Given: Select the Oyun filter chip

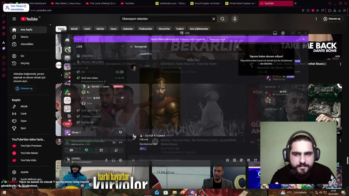Looking at the screenshot, I should coord(113,29).
